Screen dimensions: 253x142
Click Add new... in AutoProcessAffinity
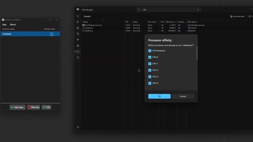click(x=17, y=107)
